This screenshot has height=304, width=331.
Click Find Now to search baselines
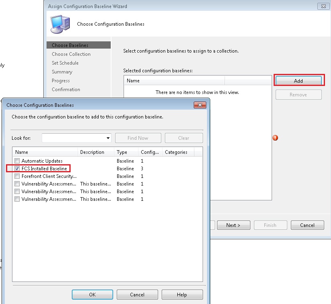tap(138, 138)
